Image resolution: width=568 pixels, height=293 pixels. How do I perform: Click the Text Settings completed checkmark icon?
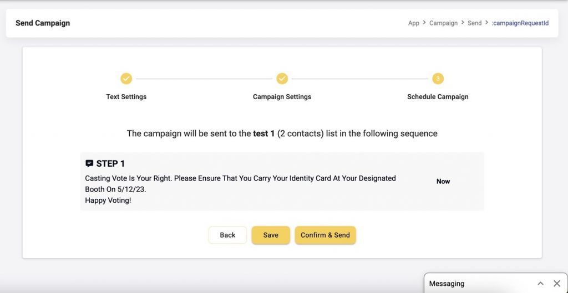point(126,79)
